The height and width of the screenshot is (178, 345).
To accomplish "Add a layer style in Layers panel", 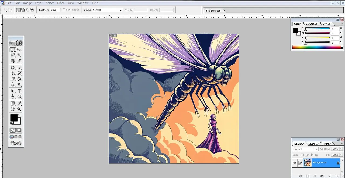I will tap(301, 176).
